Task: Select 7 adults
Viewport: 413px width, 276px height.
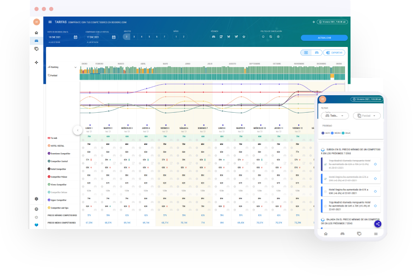Action: click(x=164, y=37)
